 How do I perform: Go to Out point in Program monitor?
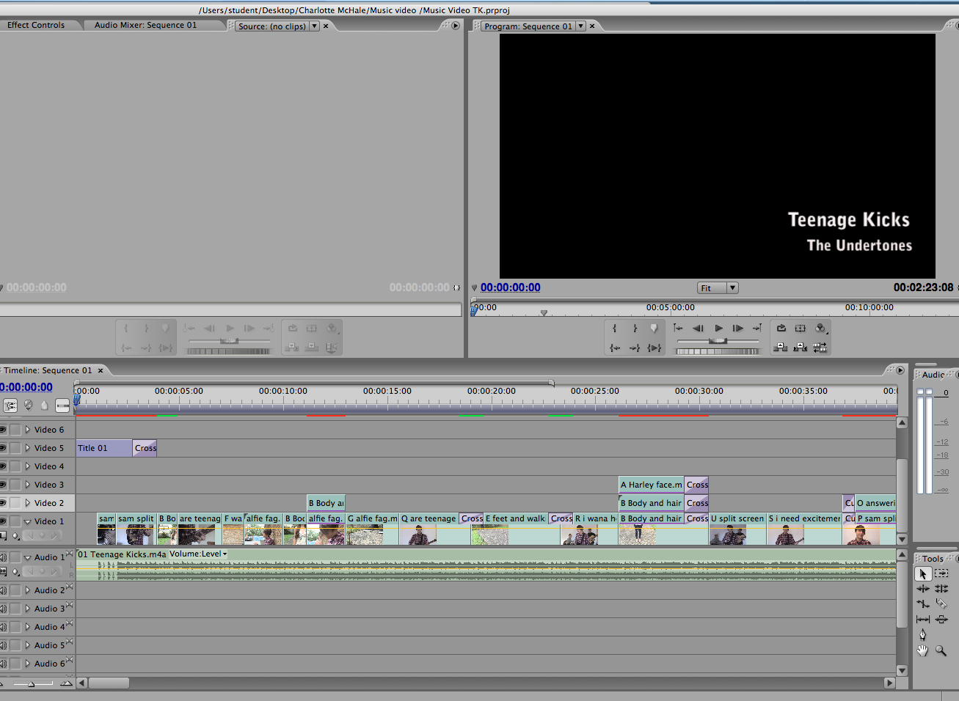[635, 348]
